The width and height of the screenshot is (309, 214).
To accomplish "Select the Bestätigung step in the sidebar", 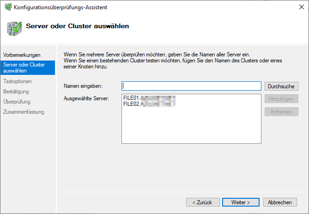I will [16, 92].
